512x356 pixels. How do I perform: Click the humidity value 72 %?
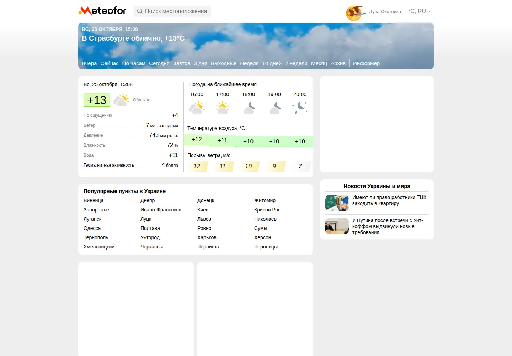click(172, 145)
